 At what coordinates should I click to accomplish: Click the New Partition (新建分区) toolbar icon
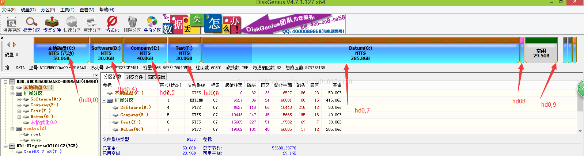coord(91,22)
